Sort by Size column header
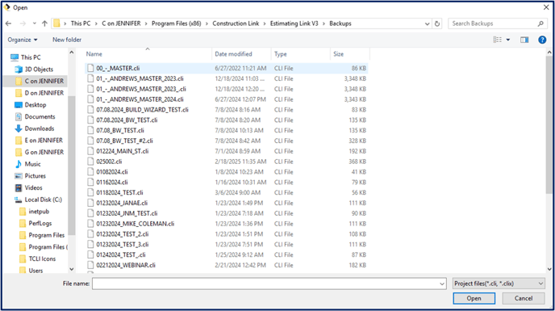 tap(350, 54)
